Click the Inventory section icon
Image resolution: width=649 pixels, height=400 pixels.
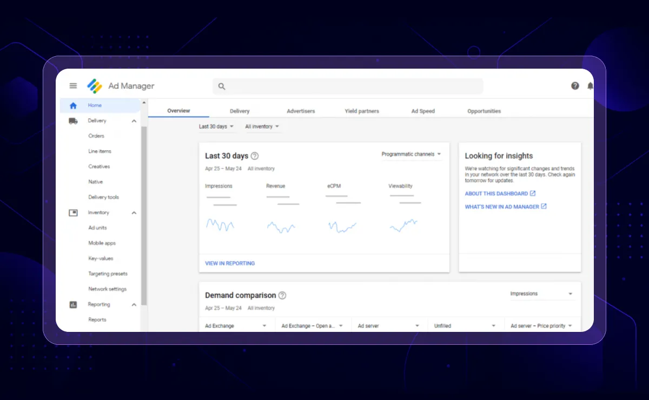tap(73, 213)
